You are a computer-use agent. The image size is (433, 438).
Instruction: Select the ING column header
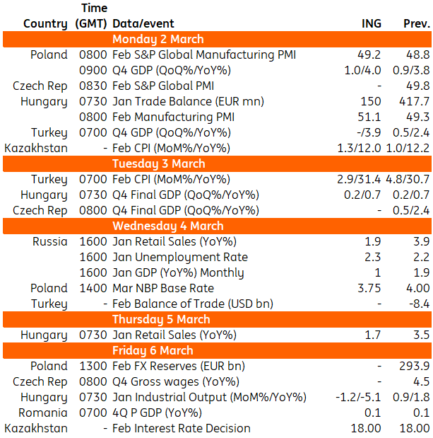(x=372, y=23)
